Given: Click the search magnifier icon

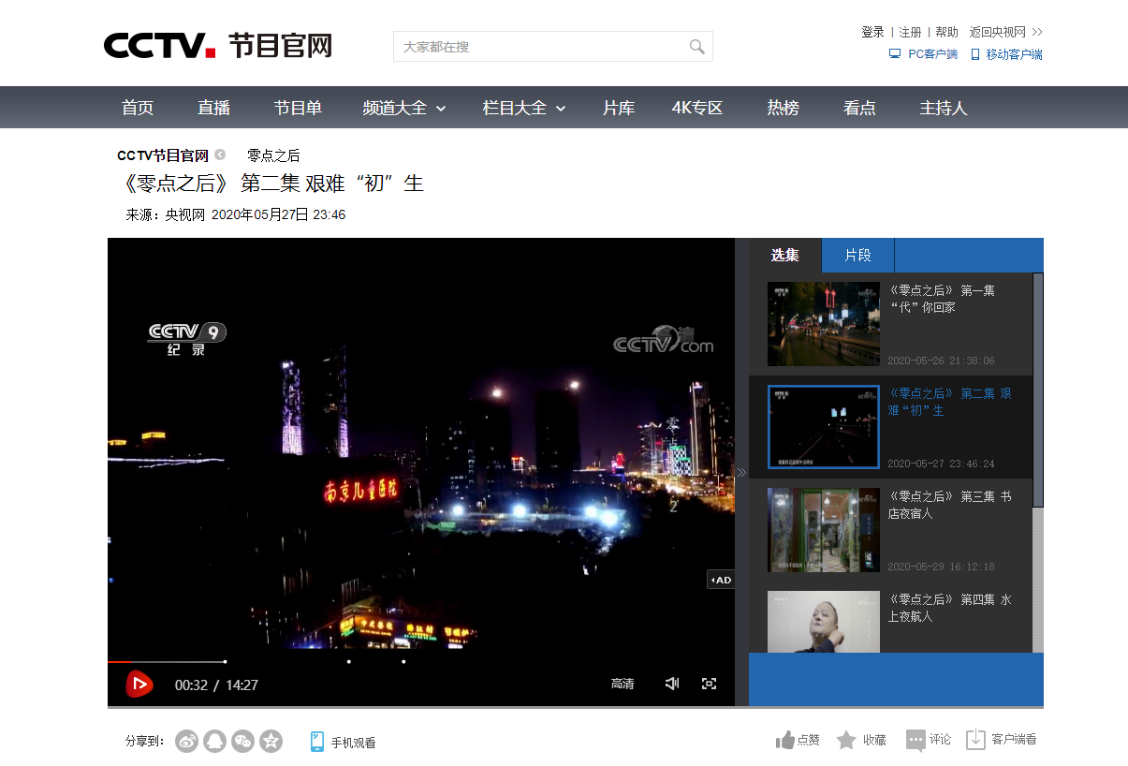Looking at the screenshot, I should 696,47.
